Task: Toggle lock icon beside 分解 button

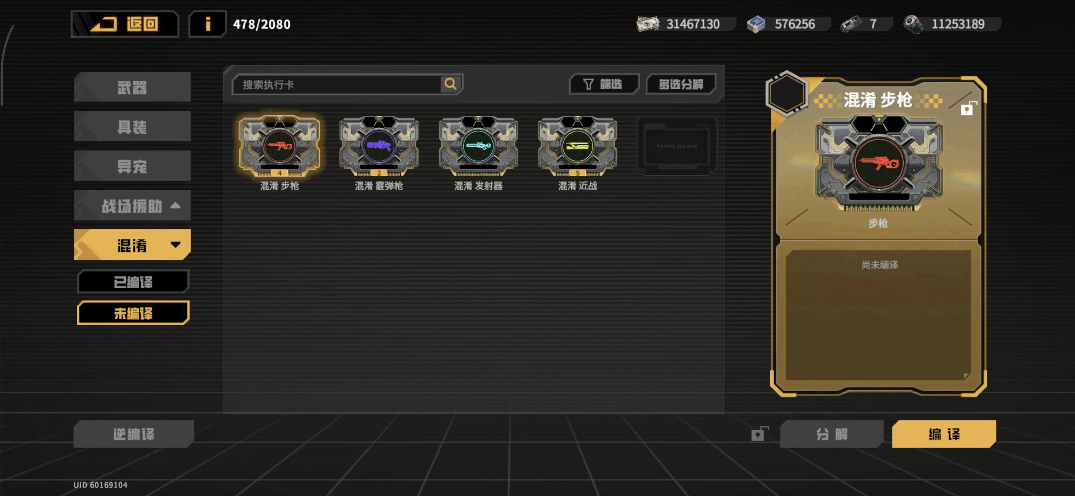Action: 759,434
